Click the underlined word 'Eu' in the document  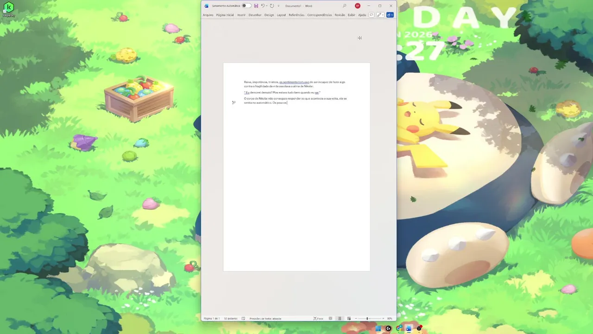[247, 92]
